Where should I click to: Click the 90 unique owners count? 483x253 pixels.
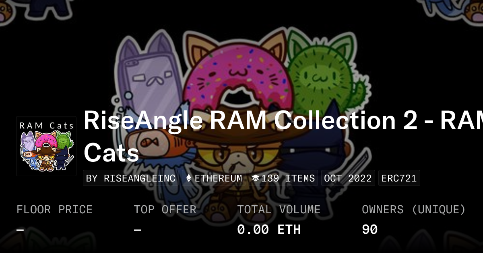[x=369, y=230]
